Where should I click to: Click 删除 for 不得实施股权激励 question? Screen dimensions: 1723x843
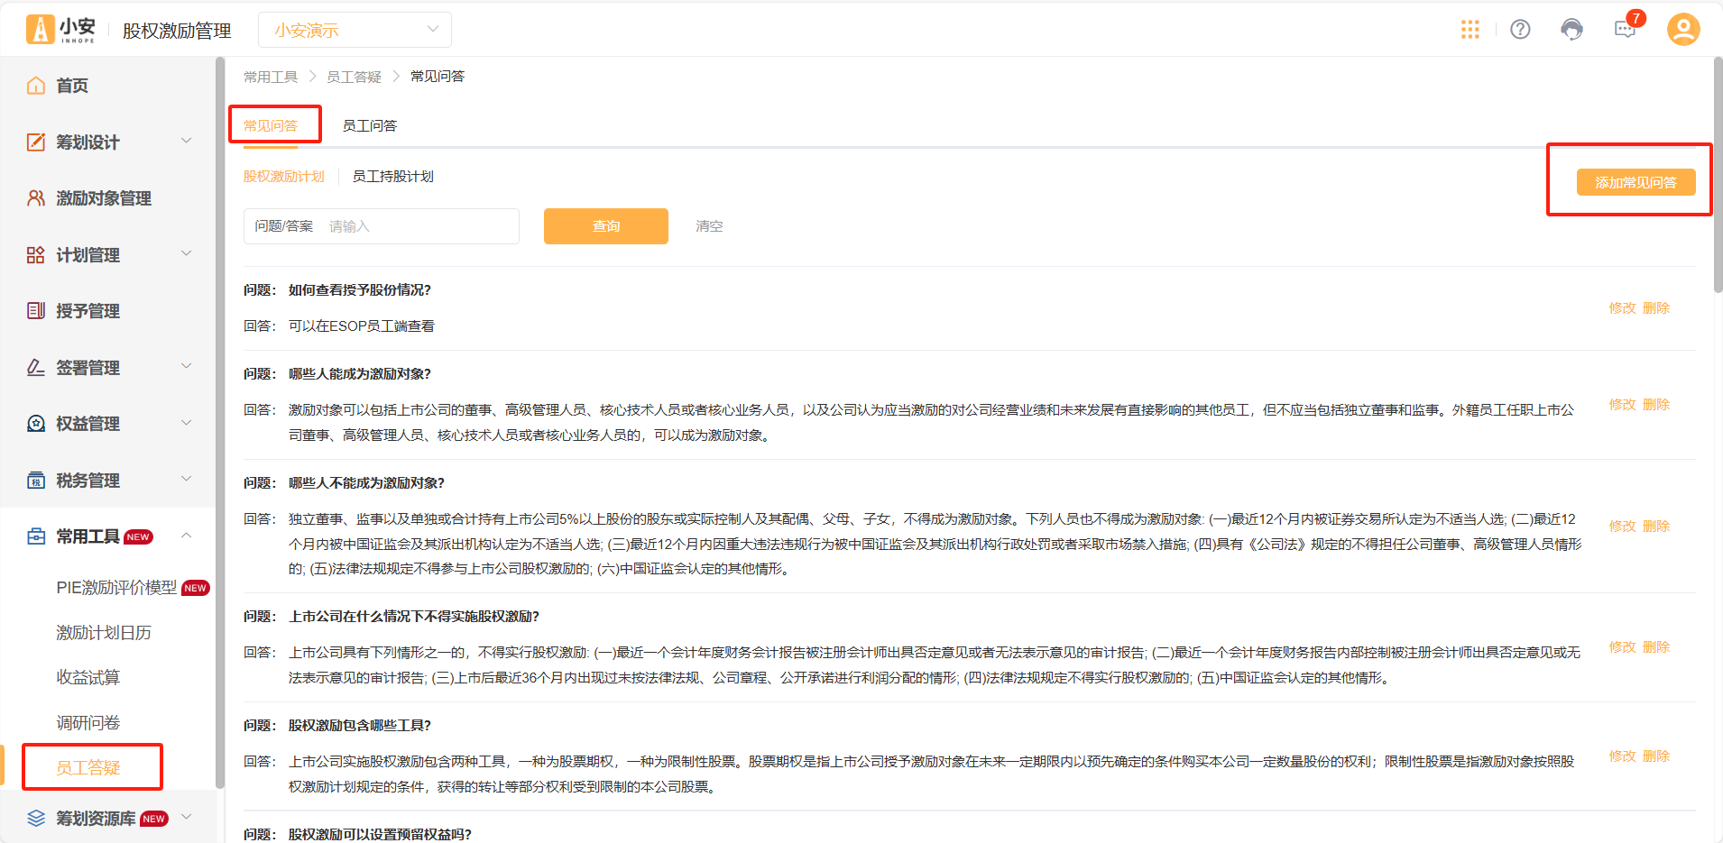click(1656, 647)
